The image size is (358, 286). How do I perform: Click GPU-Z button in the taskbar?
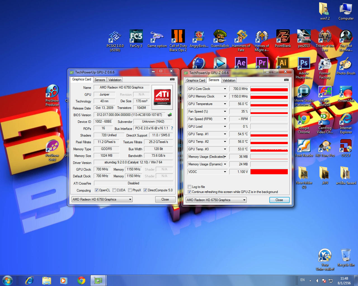[x=98, y=280]
